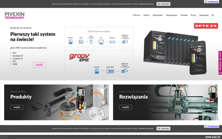Follow dowiedz się więcej in upper cookie bar
Viewport: 222px width, 139px height.
click(x=146, y=4)
